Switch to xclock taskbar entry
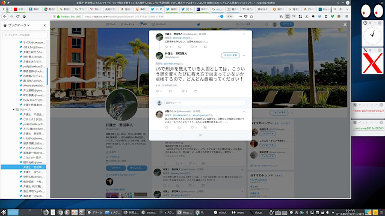This screenshot has width=385, height=216. tap(221, 212)
